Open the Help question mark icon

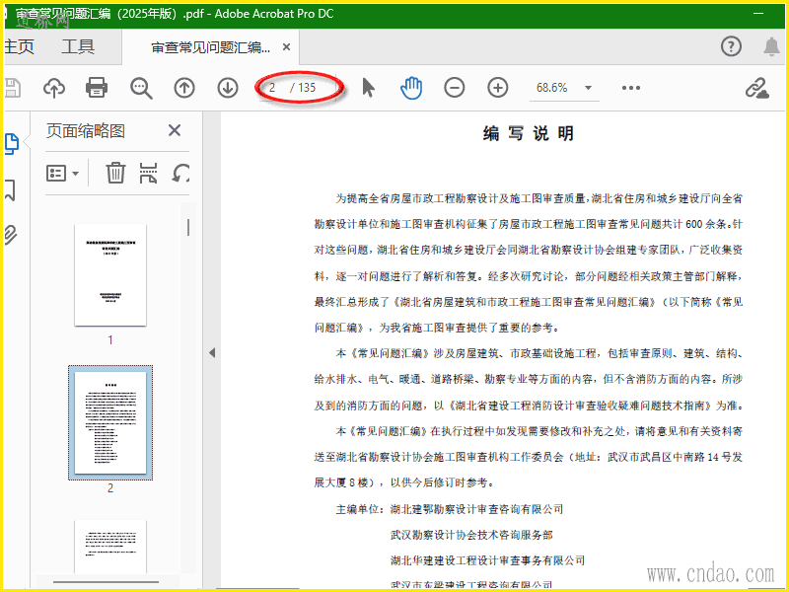731,46
